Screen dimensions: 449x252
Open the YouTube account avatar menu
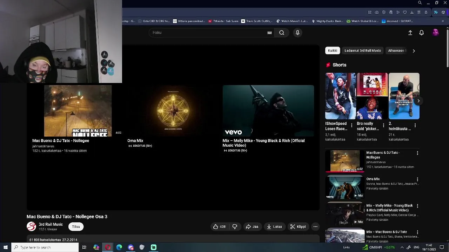coord(436,33)
